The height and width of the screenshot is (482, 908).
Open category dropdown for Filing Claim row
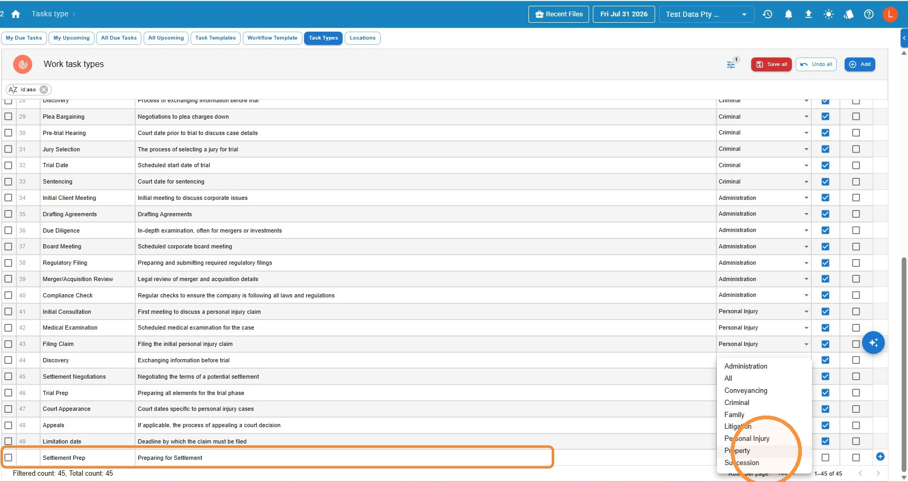(x=763, y=344)
